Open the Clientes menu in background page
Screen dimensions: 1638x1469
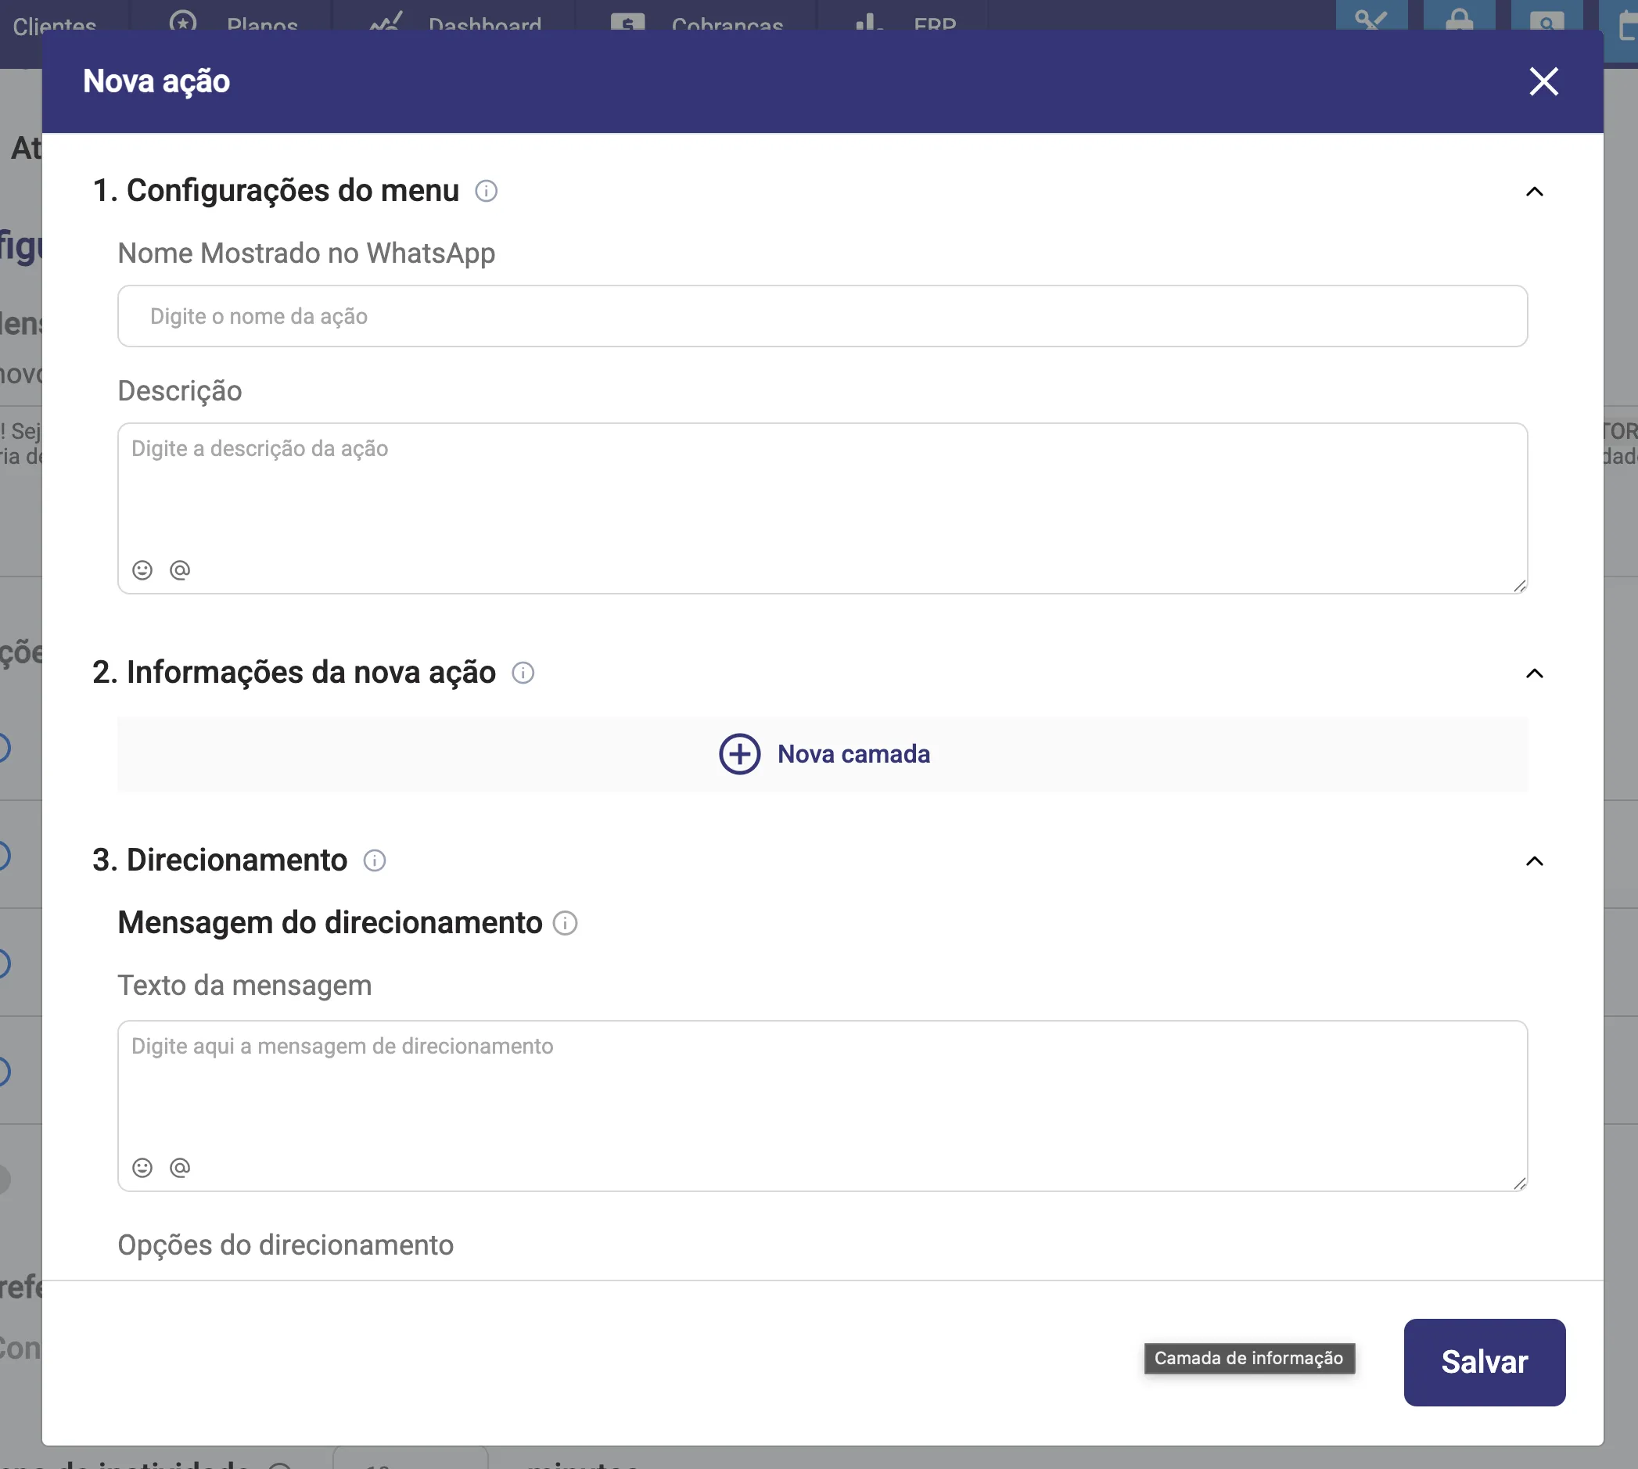(55, 23)
